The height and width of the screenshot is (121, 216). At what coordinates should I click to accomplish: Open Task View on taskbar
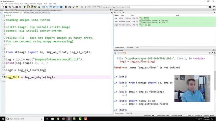47,119
